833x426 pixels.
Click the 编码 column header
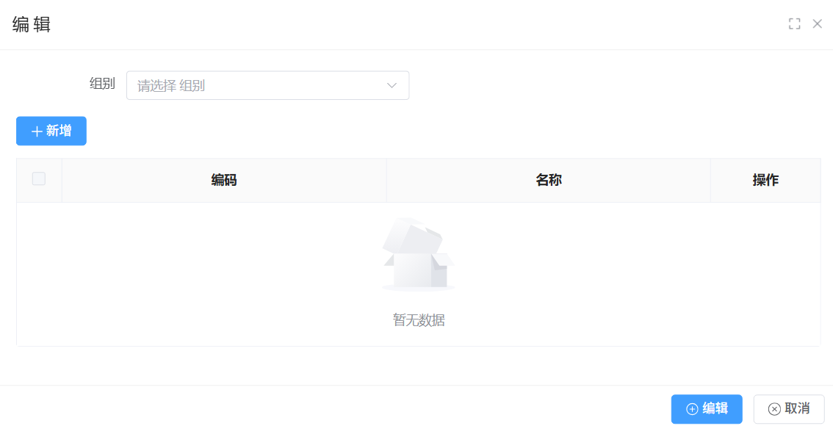pyautogui.click(x=224, y=180)
